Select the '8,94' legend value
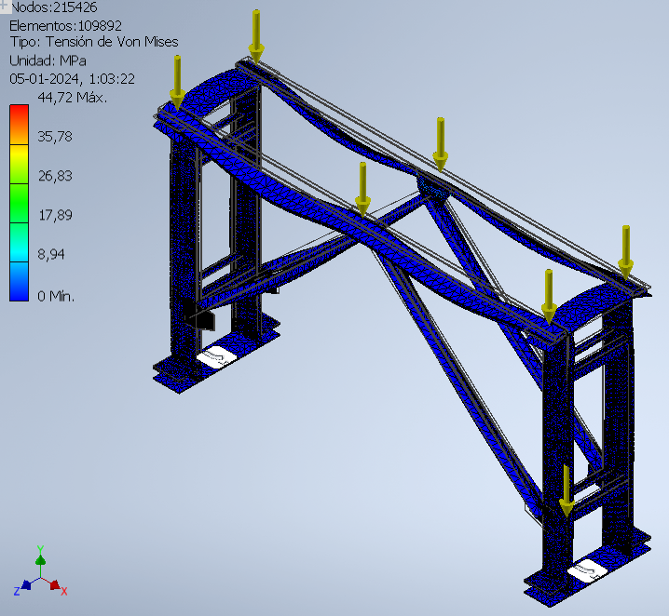Image resolution: width=669 pixels, height=616 pixels. click(51, 254)
